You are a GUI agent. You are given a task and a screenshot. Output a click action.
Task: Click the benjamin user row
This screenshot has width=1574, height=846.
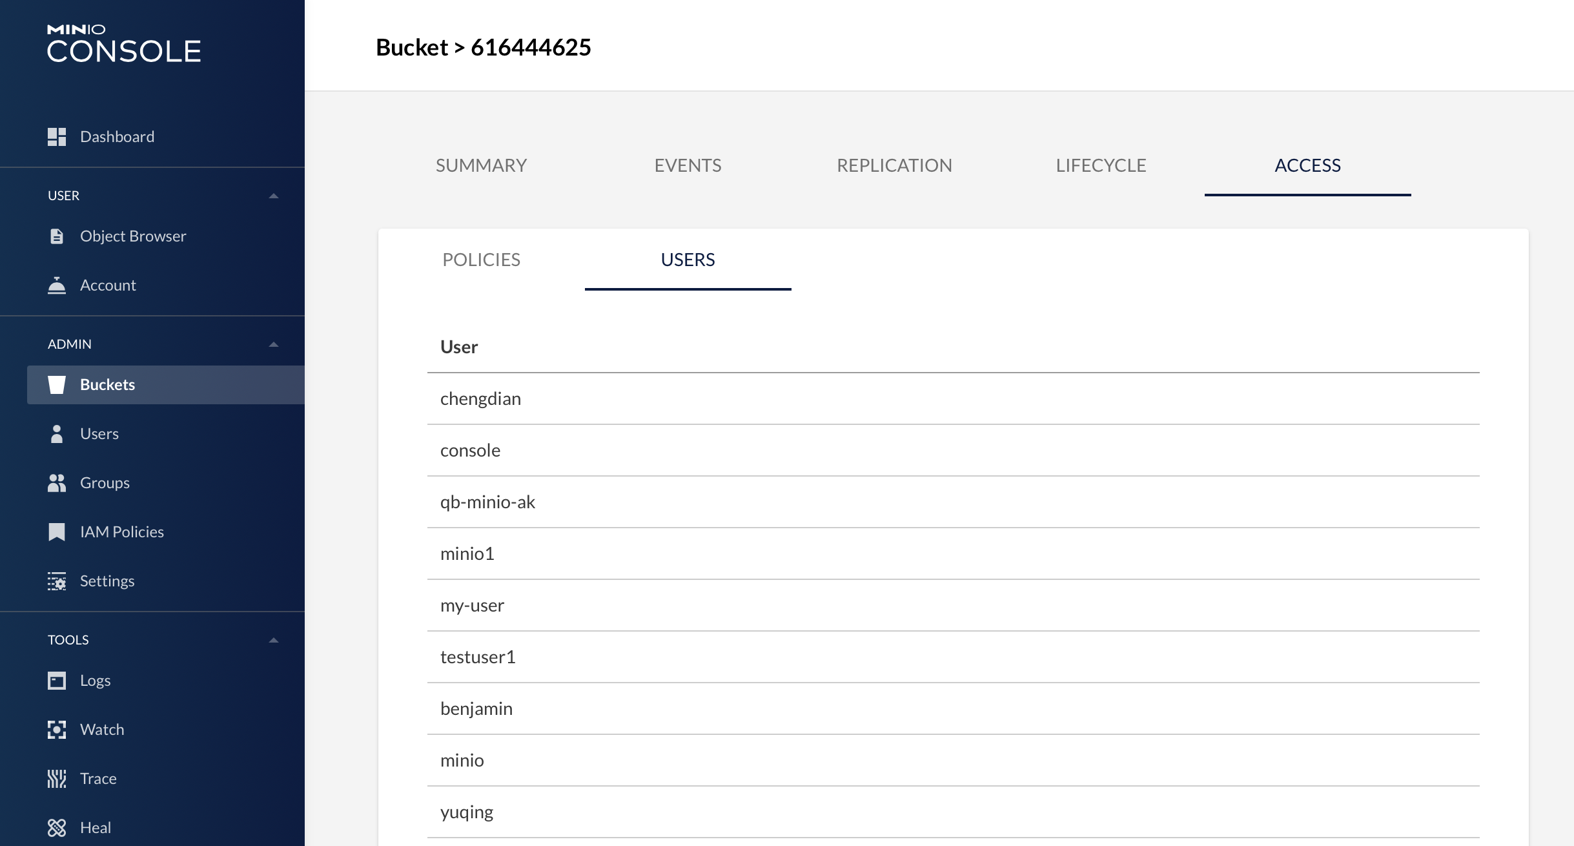[954, 709]
